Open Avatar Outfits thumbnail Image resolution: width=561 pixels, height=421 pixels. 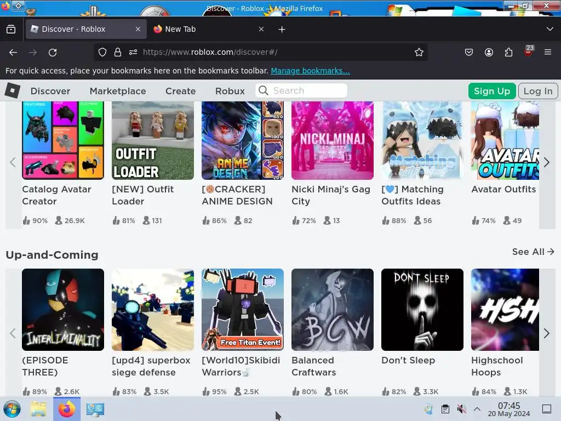505,140
